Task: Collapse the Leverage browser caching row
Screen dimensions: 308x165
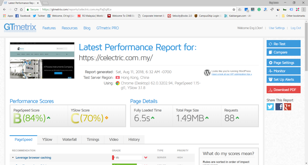Action: click(x=13, y=158)
